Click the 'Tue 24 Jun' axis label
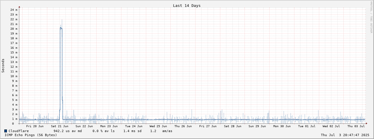 134,126
